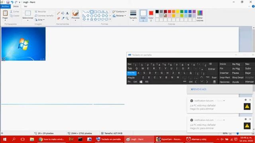
Task: Pick yellow color swatch in top row
Action: tap(178, 12)
